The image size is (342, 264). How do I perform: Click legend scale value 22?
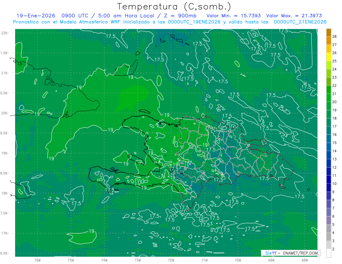335,85
